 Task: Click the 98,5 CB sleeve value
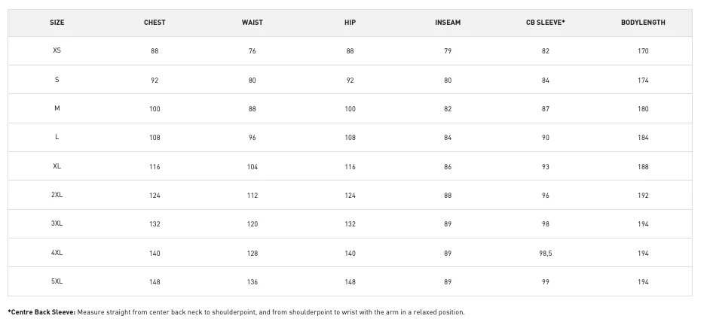pyautogui.click(x=546, y=254)
